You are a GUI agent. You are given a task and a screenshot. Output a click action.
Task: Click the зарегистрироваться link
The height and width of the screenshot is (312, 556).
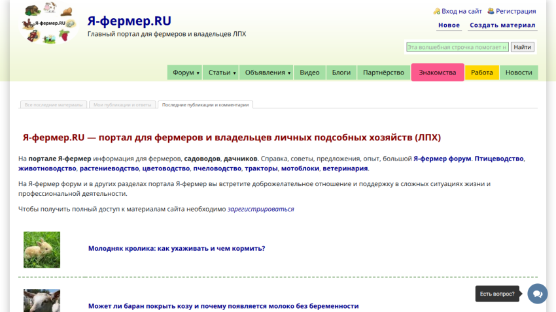click(x=260, y=209)
